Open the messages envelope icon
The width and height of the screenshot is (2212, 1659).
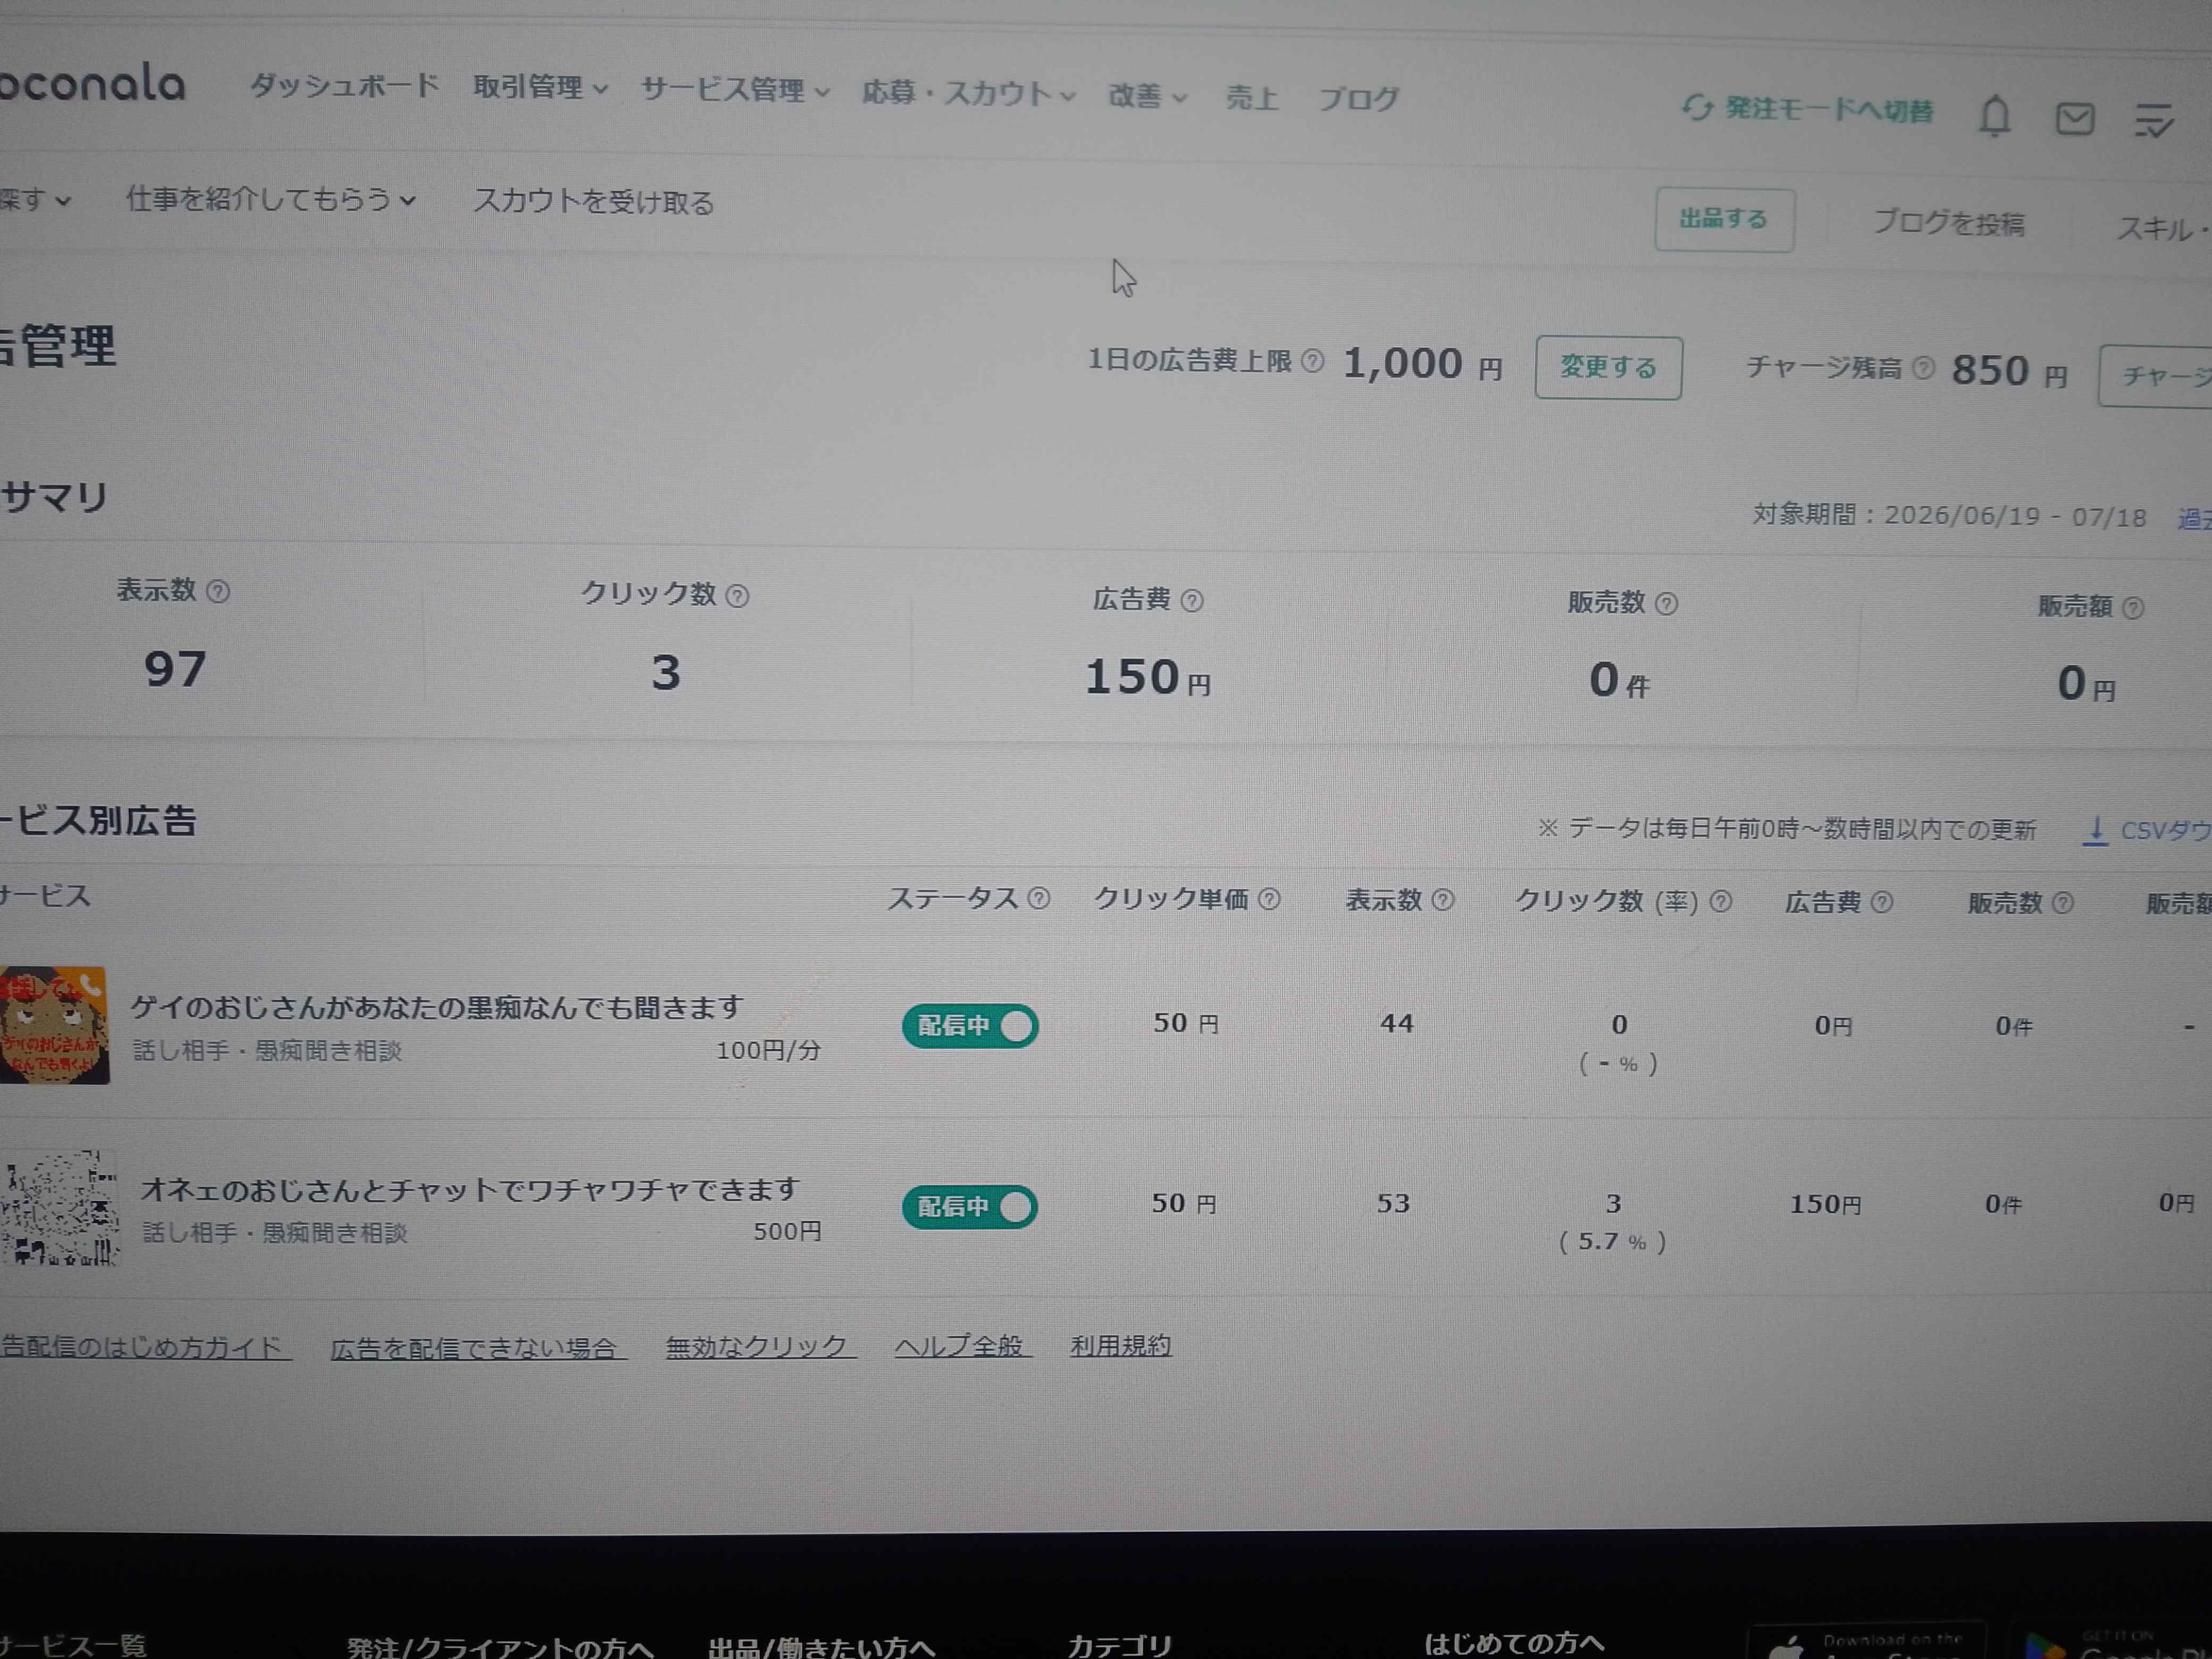2075,119
